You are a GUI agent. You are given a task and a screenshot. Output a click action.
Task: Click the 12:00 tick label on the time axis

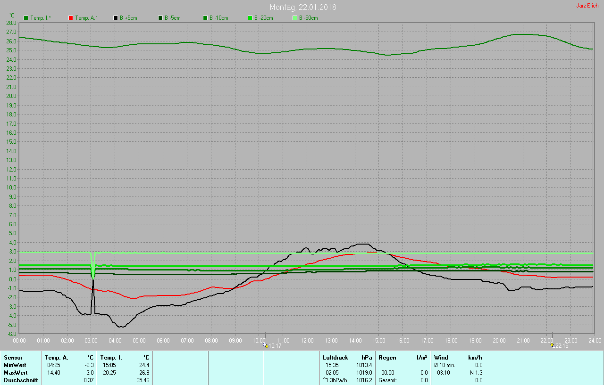click(307, 340)
